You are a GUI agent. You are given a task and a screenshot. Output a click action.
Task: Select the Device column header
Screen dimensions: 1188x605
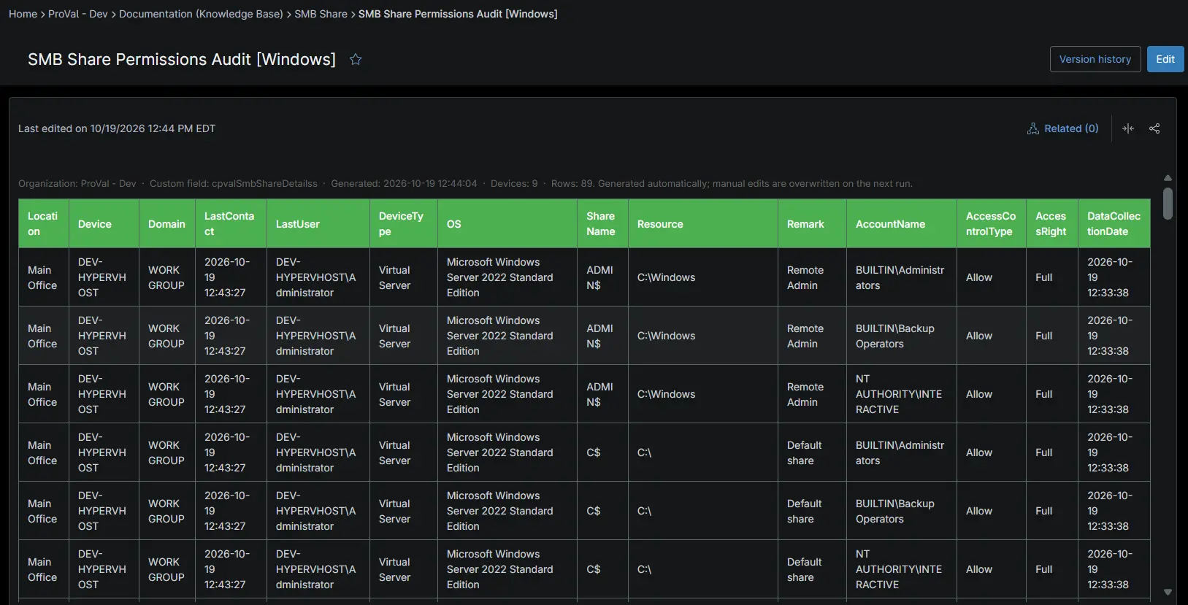point(104,224)
